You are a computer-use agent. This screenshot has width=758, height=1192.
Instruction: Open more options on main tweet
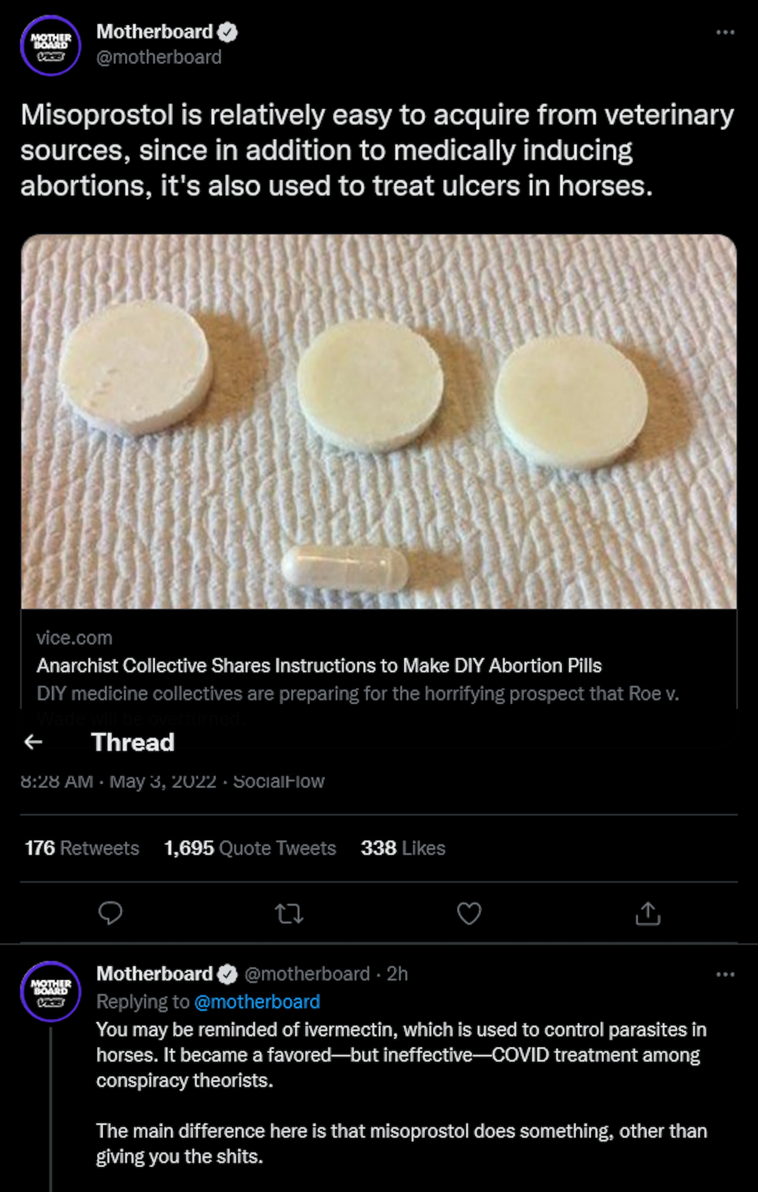coord(725,32)
